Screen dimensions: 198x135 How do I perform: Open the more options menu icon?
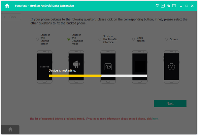(x=174, y=6)
